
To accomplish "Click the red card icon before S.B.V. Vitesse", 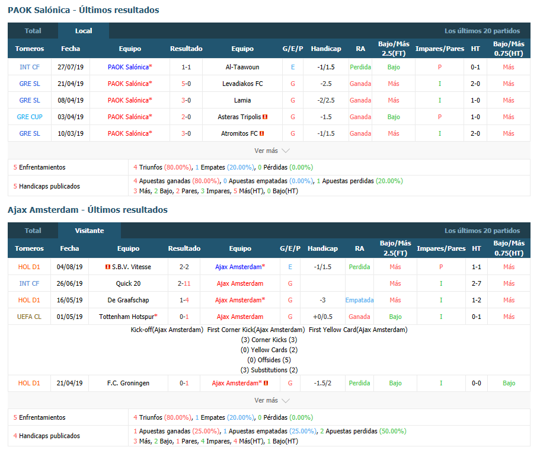I will click(108, 267).
